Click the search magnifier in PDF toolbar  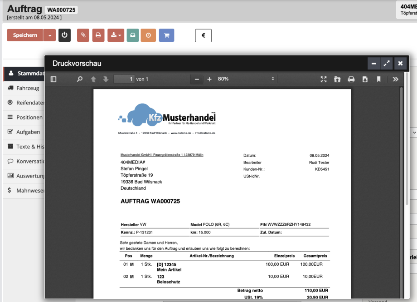click(x=80, y=79)
